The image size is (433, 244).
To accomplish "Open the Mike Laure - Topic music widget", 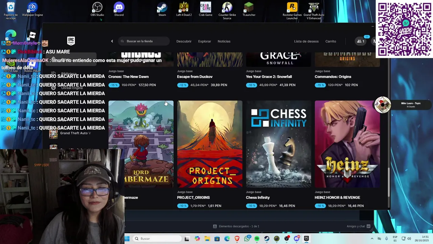I will click(403, 105).
